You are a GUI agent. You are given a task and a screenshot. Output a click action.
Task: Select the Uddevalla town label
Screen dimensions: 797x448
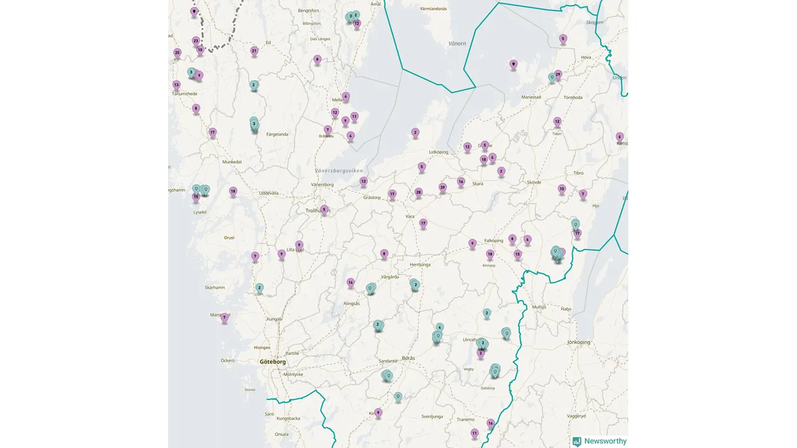[x=269, y=193]
